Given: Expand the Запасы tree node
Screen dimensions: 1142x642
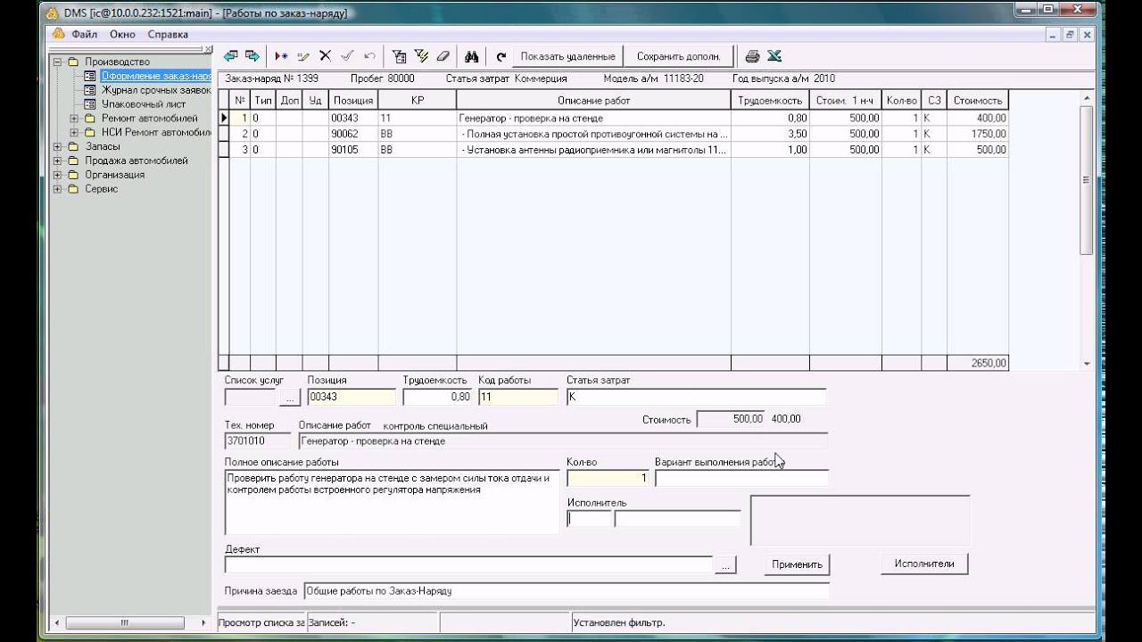Looking at the screenshot, I should [x=58, y=146].
